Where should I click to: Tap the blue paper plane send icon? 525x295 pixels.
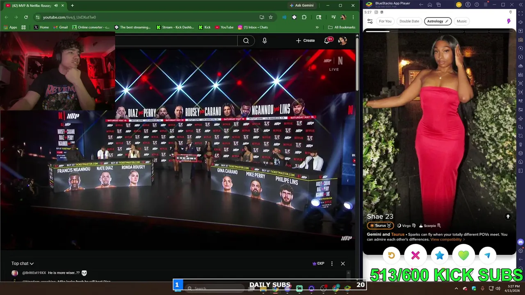click(487, 255)
